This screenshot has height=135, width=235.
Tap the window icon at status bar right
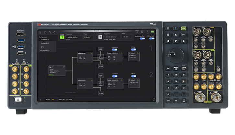154,99
